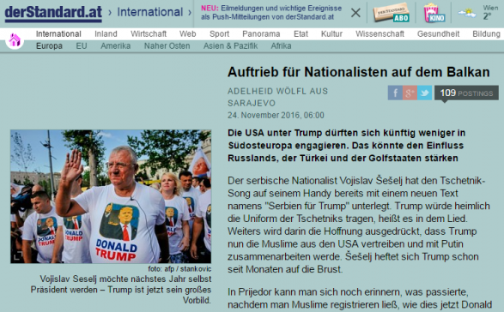The height and width of the screenshot is (312, 504).
Task: Click the pink home icon
Action: (15, 40)
